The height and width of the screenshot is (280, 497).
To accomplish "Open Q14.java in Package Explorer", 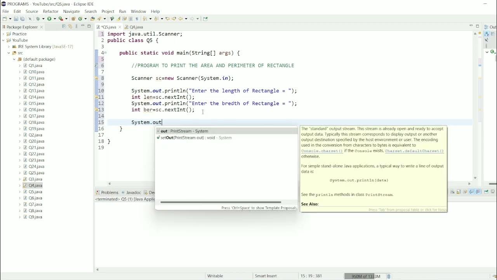I will pos(36,97).
